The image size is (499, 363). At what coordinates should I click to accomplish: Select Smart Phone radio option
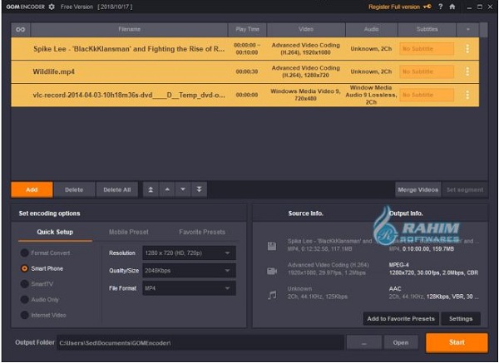click(24, 268)
